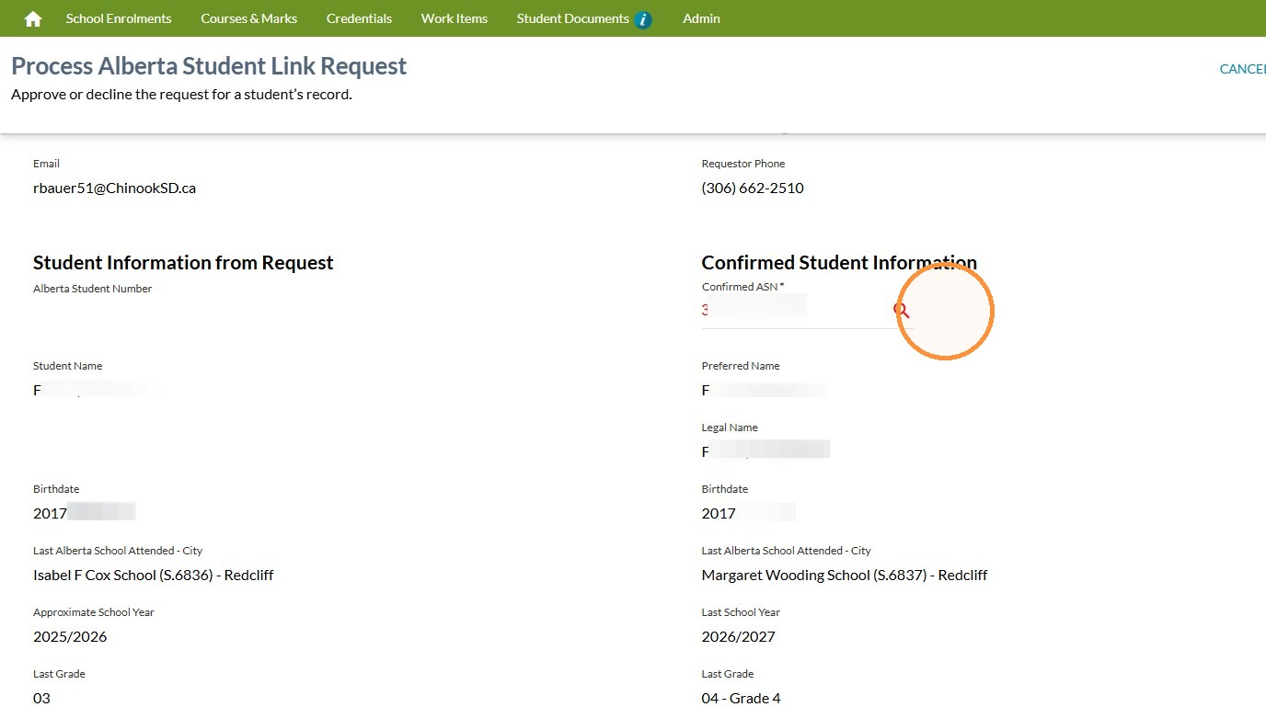Focus the Confirmed ASN input field

[x=796, y=311]
